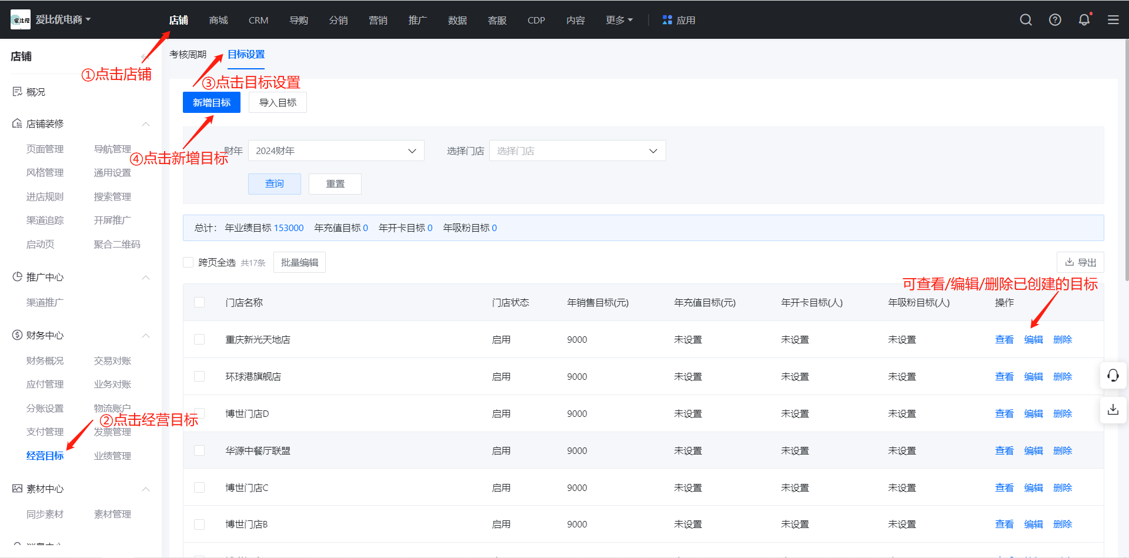This screenshot has width=1129, height=558.
Task: Click the 素材中心 image icon
Action: pos(18,489)
